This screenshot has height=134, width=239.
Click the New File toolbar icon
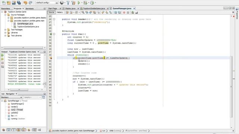3,3
